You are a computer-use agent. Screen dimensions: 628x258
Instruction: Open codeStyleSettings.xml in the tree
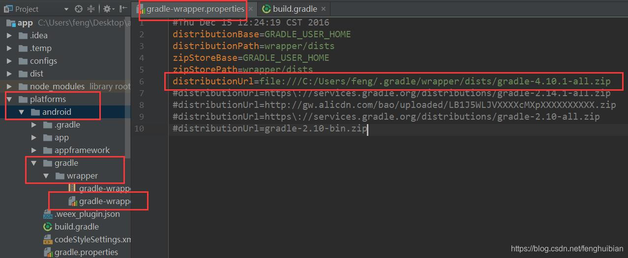coord(66,239)
